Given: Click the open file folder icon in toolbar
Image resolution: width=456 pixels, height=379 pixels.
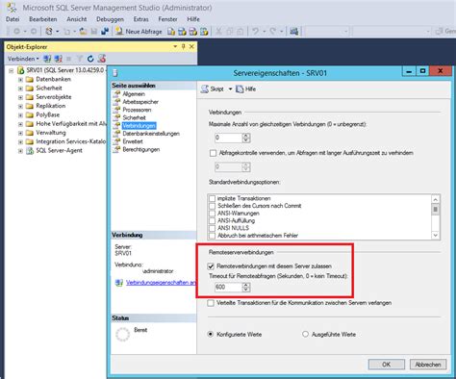Looking at the screenshot, I should [x=83, y=32].
